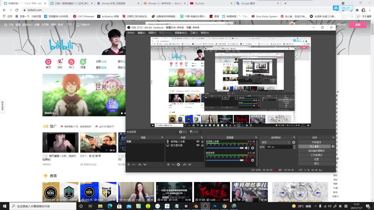Pop out the Scenes dock panel
The width and height of the screenshot is (374, 210).
pos(162,137)
